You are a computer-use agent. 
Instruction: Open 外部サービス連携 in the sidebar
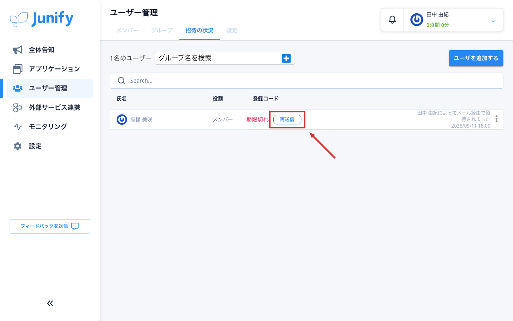click(x=50, y=108)
